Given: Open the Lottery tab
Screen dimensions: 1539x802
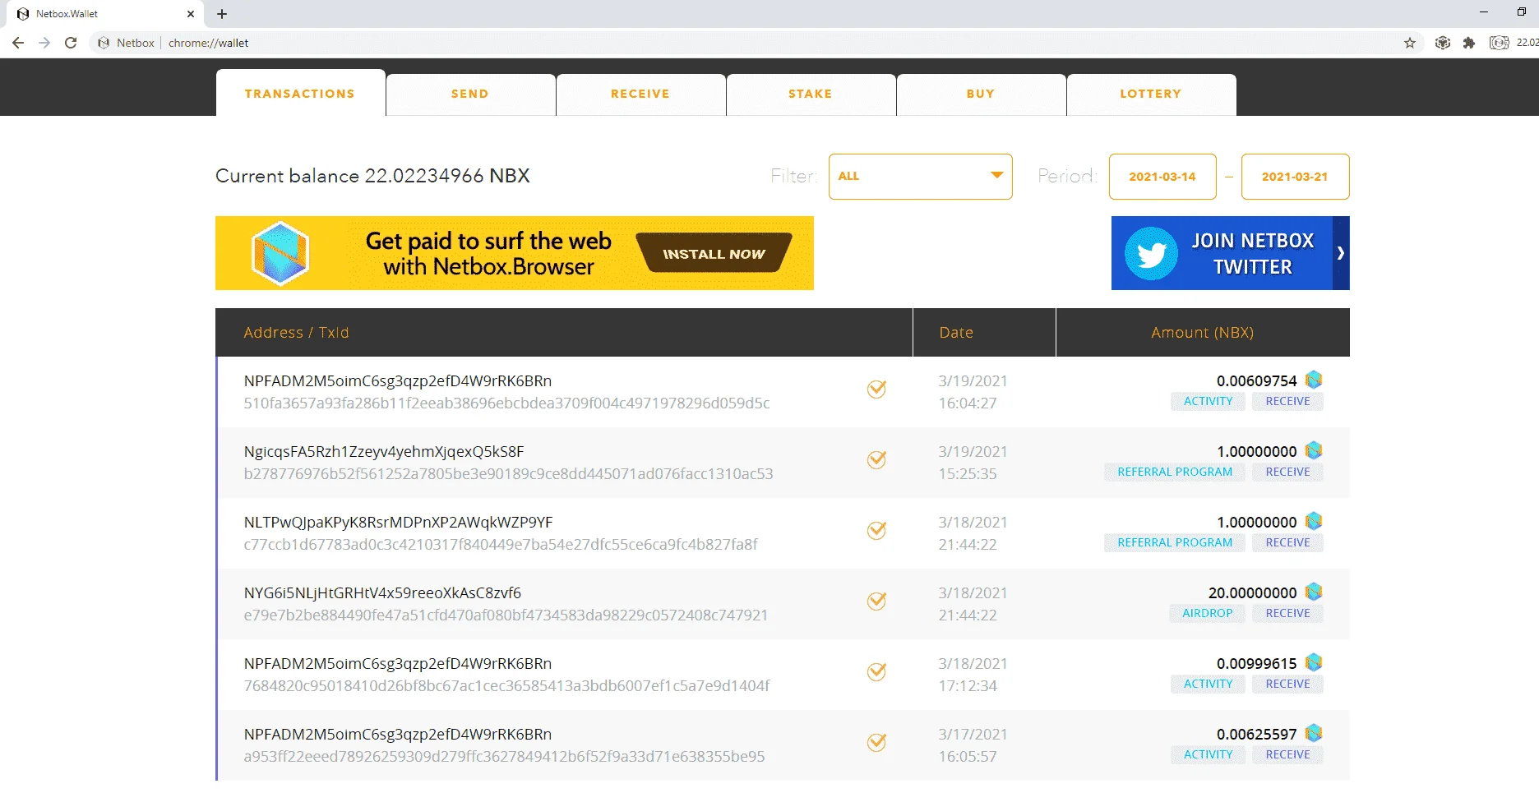Looking at the screenshot, I should [1151, 94].
